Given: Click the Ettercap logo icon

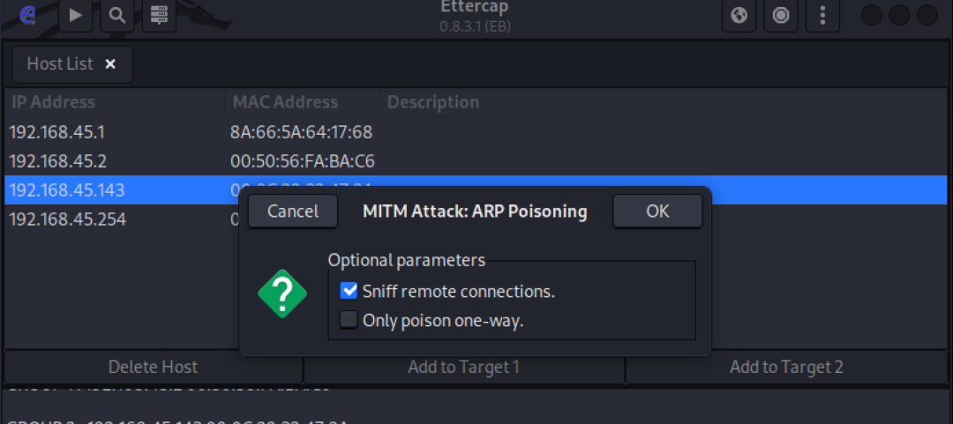Looking at the screenshot, I should pyautogui.click(x=27, y=15).
